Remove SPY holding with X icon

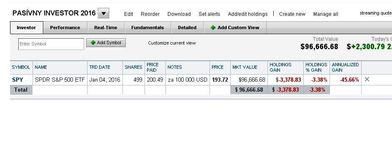(367, 80)
